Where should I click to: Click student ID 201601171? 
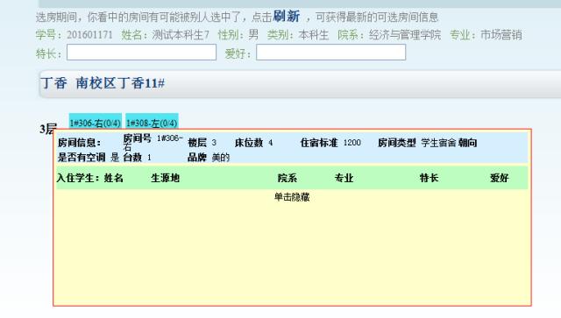coord(89,35)
